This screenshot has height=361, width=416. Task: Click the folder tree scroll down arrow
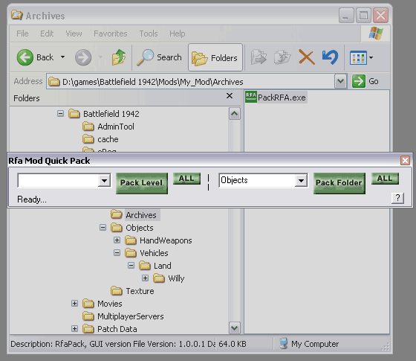[x=235, y=328]
